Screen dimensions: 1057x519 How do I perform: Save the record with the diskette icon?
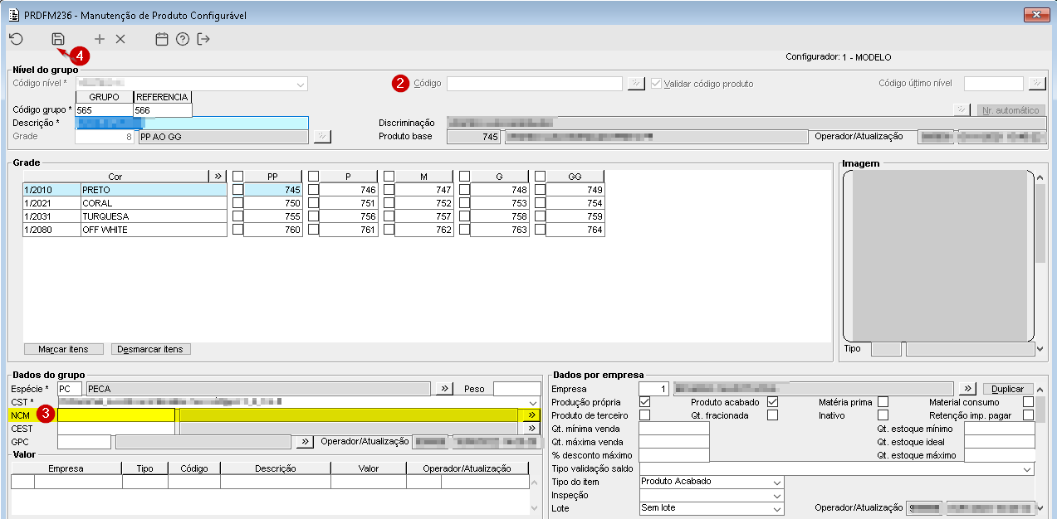tap(58, 39)
